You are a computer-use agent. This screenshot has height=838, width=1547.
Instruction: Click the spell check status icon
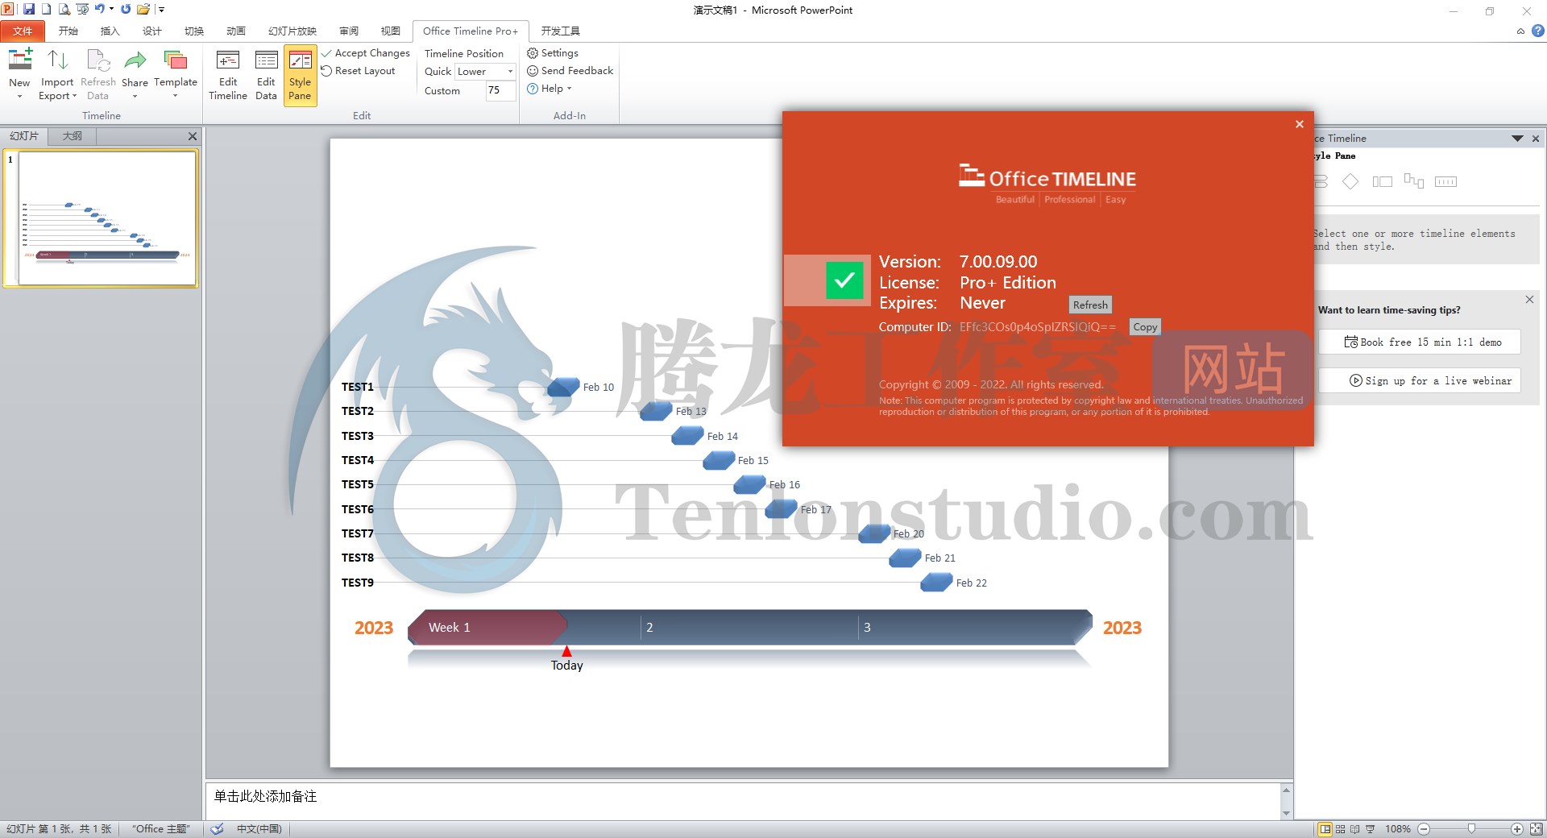(217, 829)
